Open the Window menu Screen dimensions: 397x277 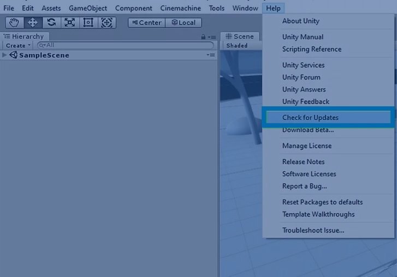pos(245,8)
